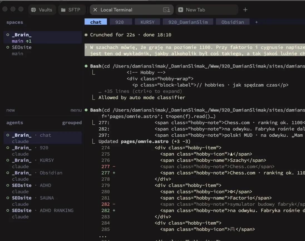Click the agents header
305x241 pixels.
(x=14, y=123)
